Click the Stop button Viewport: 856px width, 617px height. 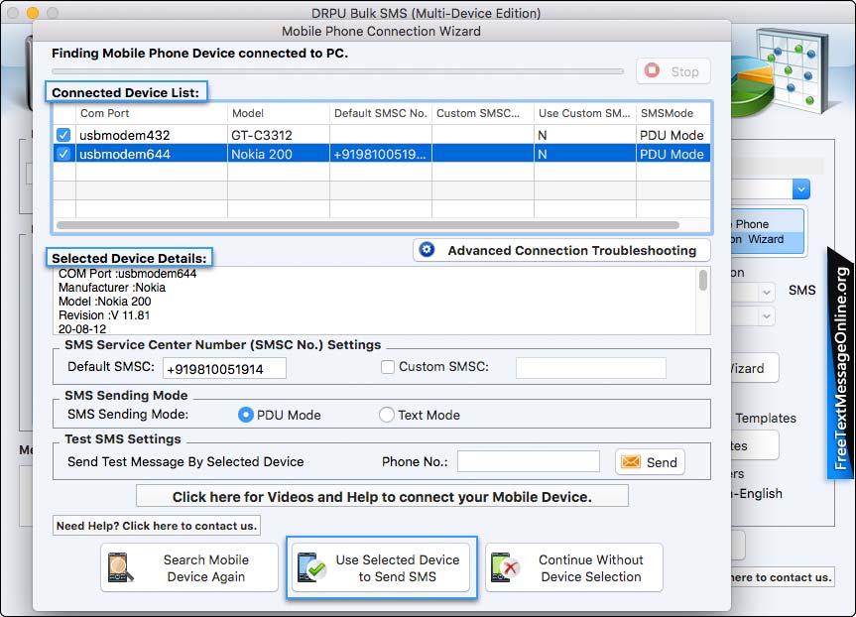[673, 71]
